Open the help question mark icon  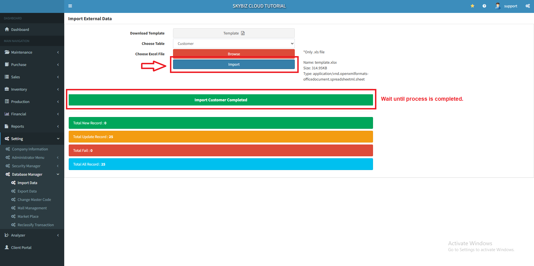pyautogui.click(x=484, y=6)
